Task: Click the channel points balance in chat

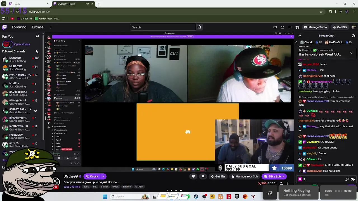Action: tap(302, 180)
